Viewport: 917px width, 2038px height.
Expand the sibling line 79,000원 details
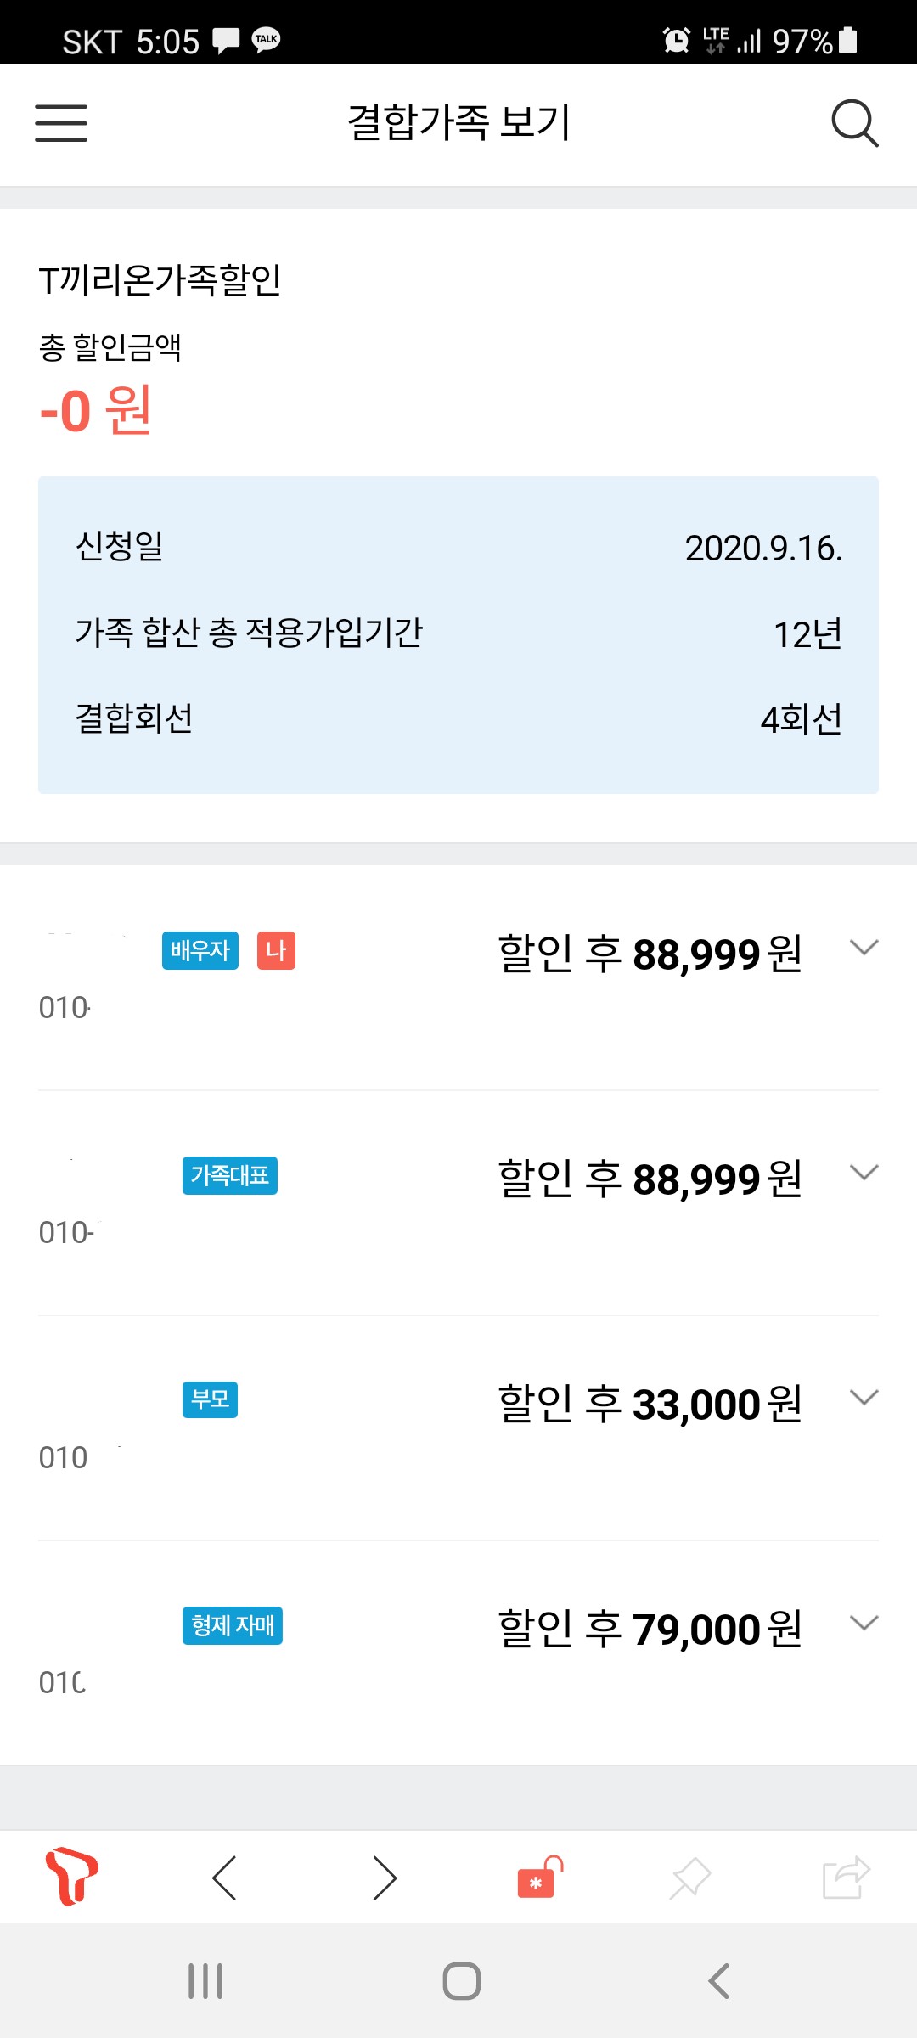click(864, 1623)
